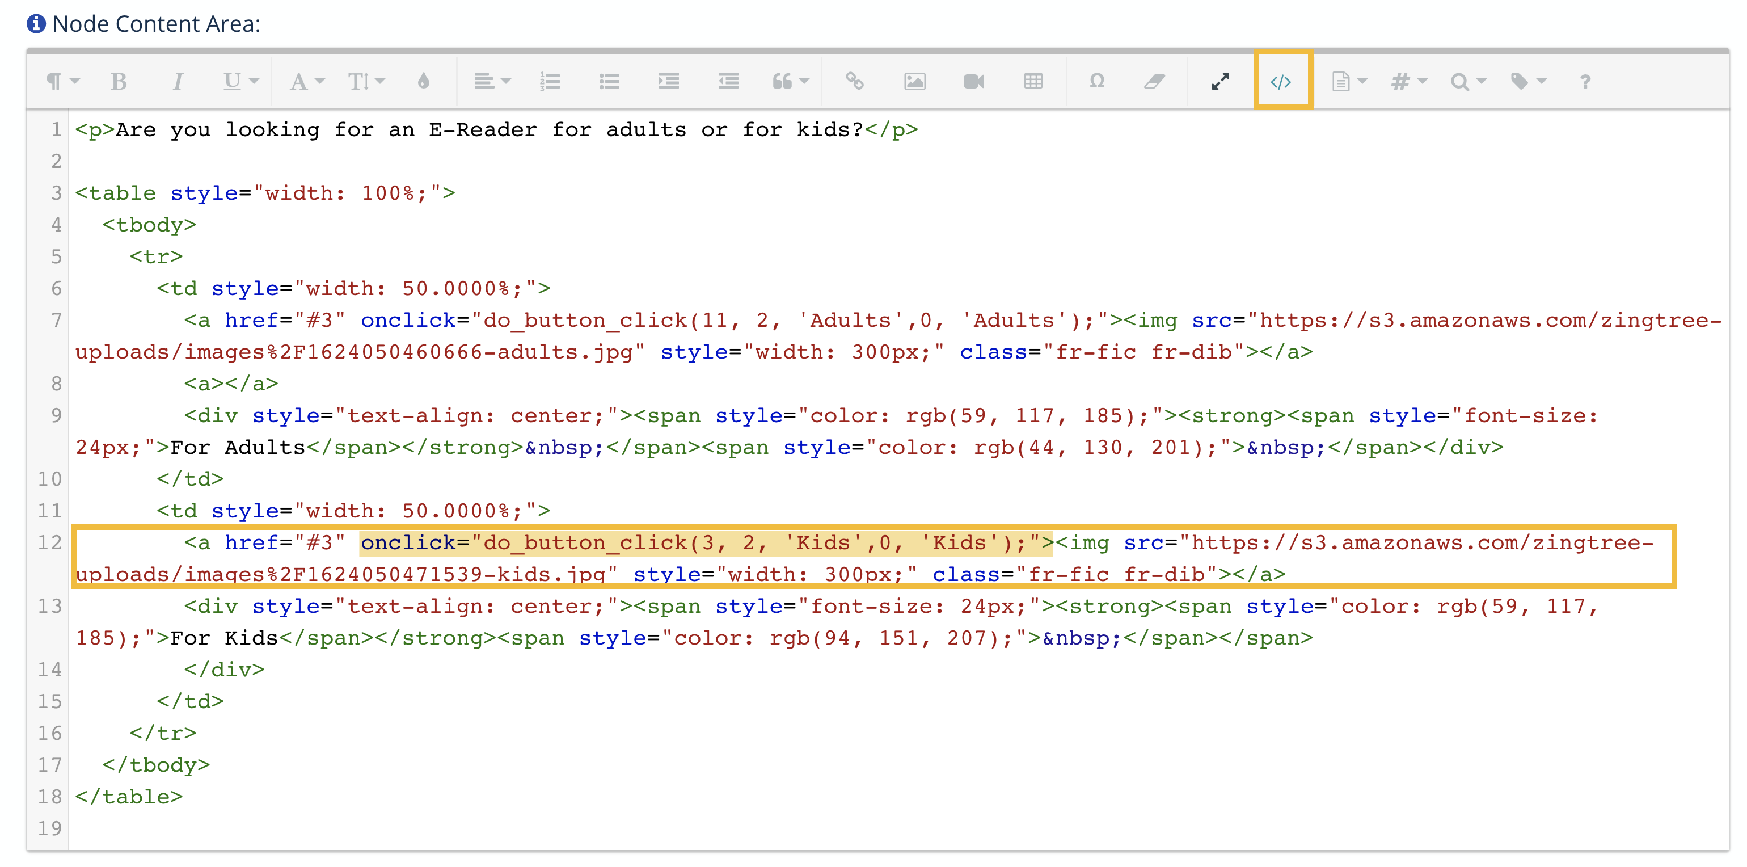Click the help question mark button
The width and height of the screenshot is (1747, 867).
(x=1585, y=81)
